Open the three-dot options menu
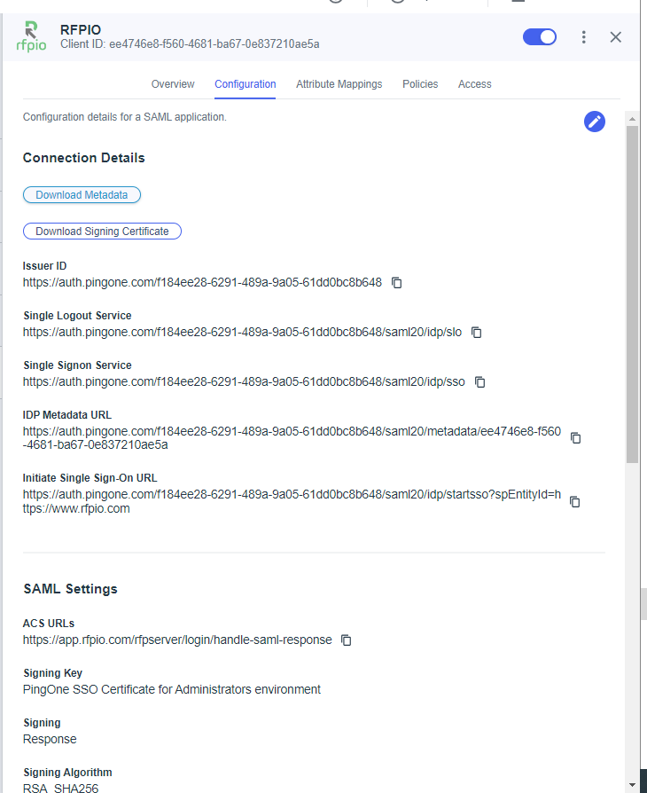The height and width of the screenshot is (793, 647). click(584, 37)
